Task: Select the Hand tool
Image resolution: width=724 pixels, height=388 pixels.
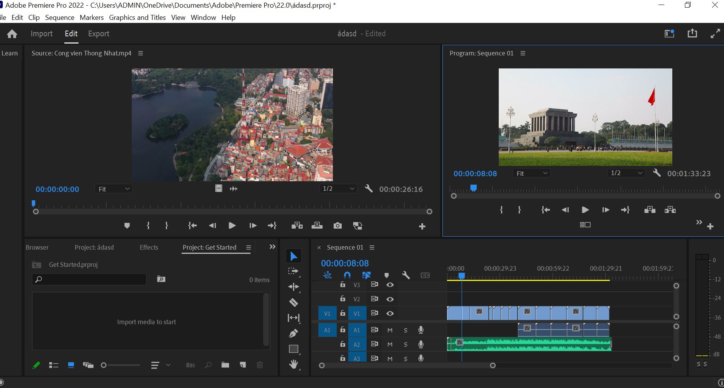Action: pyautogui.click(x=293, y=364)
